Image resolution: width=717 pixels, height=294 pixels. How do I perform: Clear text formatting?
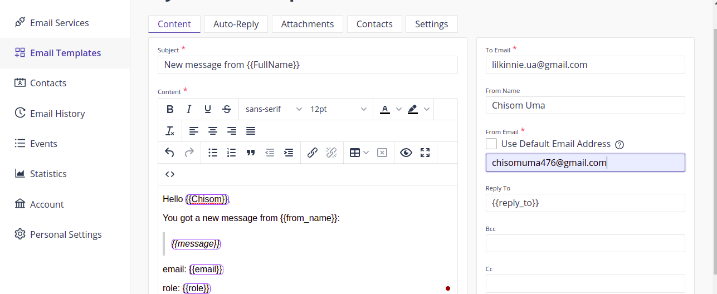point(170,131)
